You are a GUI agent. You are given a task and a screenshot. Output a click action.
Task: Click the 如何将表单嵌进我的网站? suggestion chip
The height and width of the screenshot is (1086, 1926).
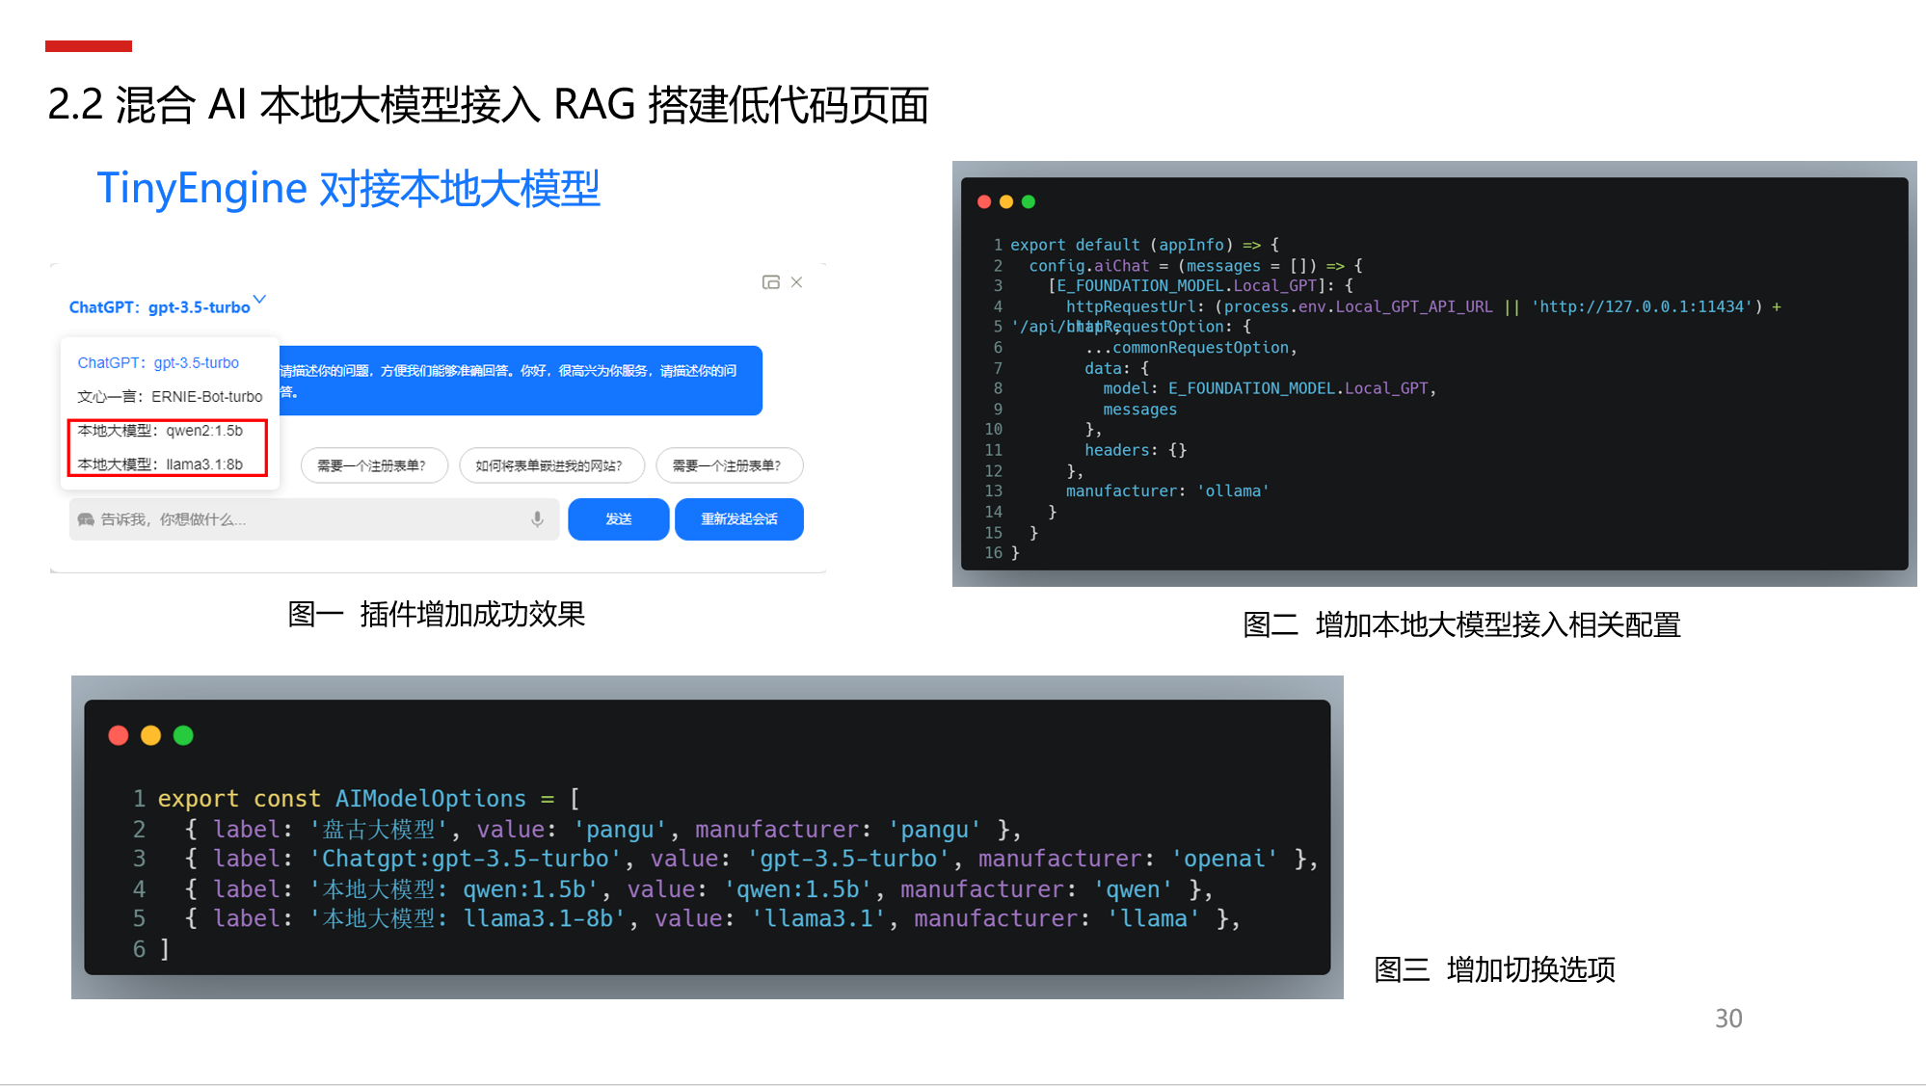(549, 465)
